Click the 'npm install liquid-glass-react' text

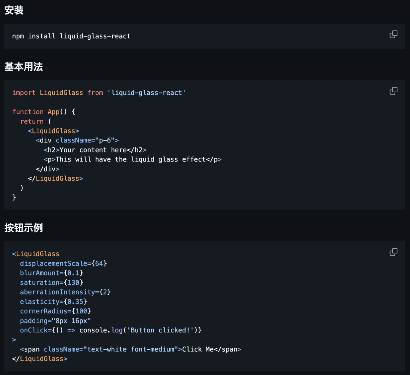coord(71,36)
